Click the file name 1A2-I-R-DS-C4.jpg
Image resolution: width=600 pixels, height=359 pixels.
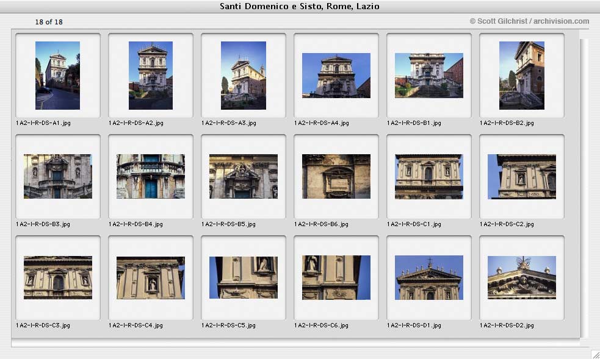[x=136, y=325]
